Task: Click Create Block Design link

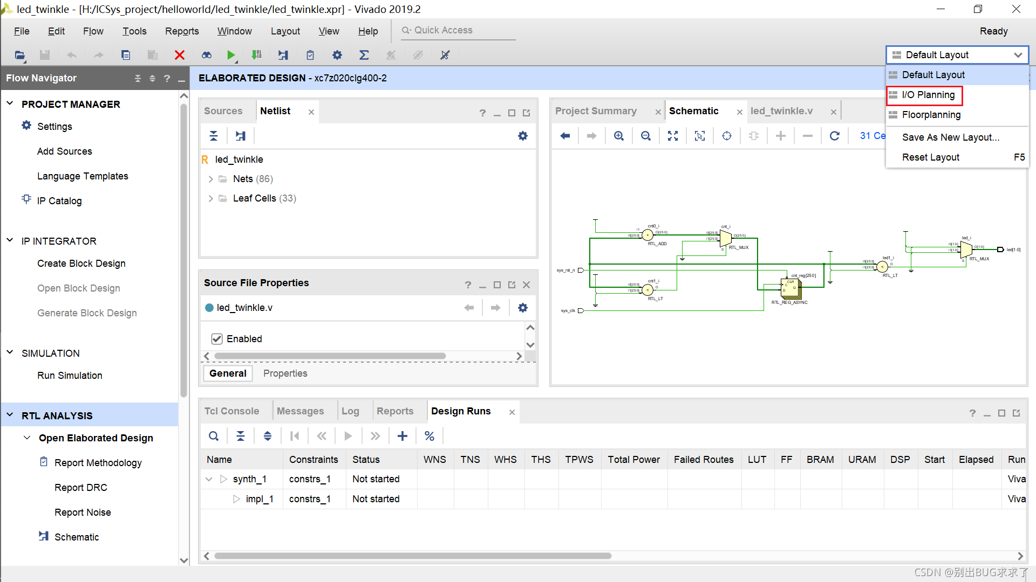Action: click(81, 264)
